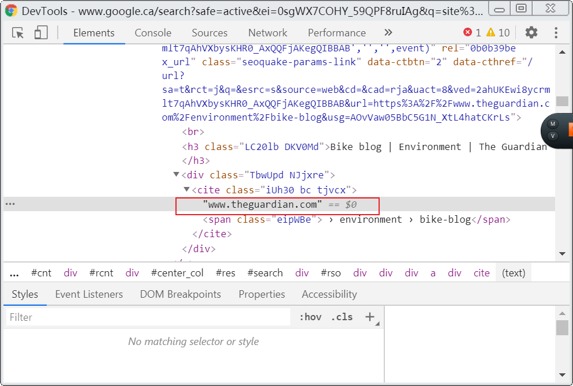Toggle the device toolbar icon
Image resolution: width=573 pixels, height=386 pixels.
[x=41, y=32]
